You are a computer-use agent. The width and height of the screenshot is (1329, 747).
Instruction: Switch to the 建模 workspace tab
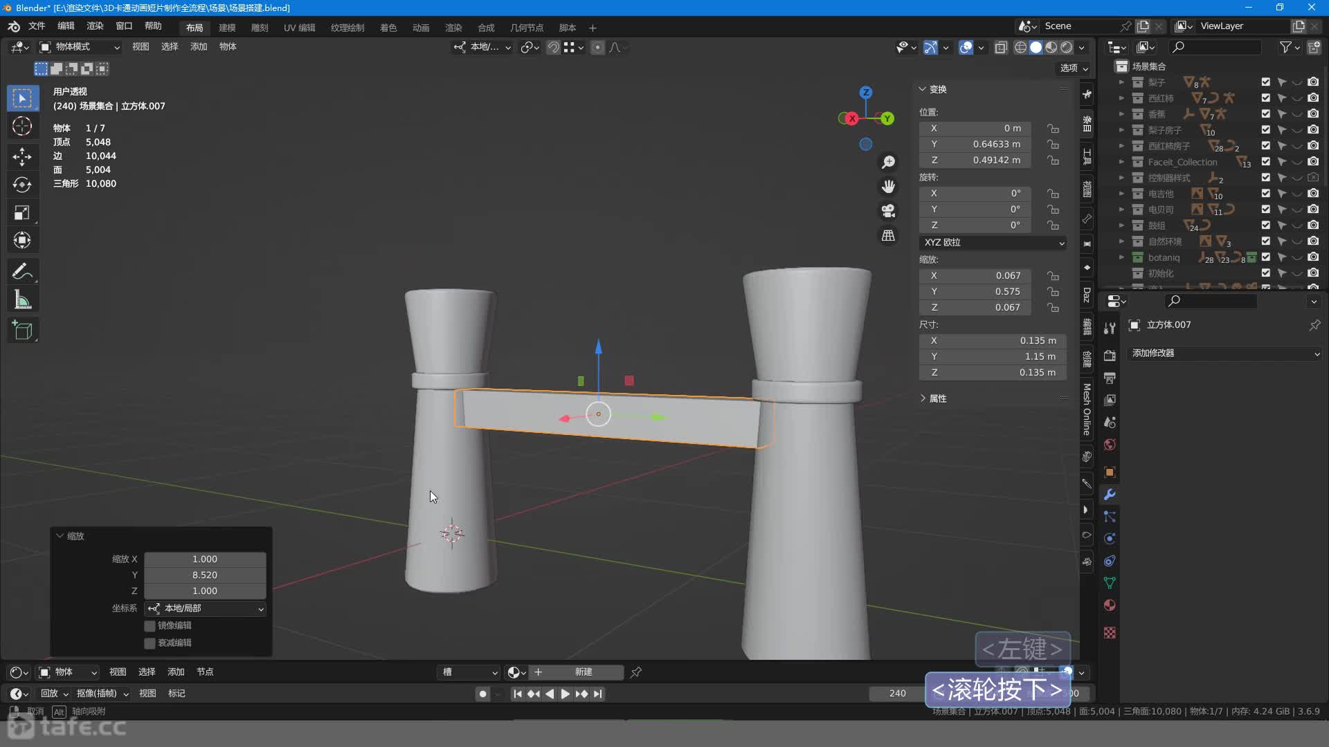click(227, 28)
